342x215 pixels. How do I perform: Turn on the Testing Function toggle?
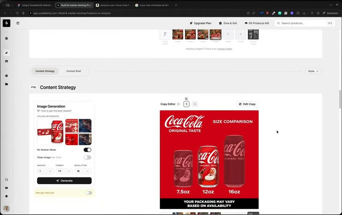click(x=89, y=193)
